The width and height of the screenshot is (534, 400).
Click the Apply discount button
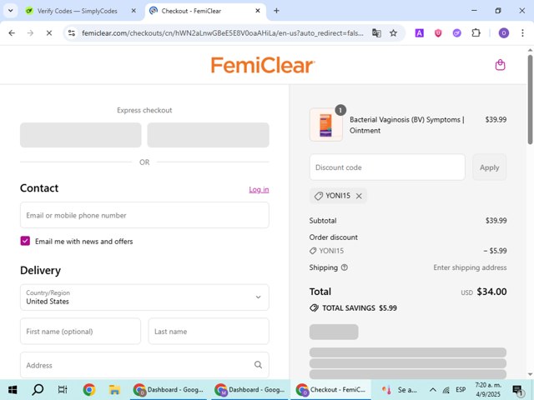point(490,167)
